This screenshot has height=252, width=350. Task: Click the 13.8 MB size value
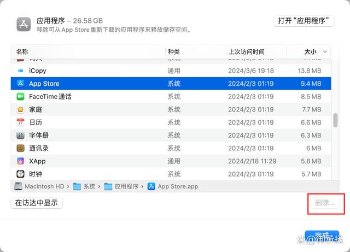tap(310, 71)
